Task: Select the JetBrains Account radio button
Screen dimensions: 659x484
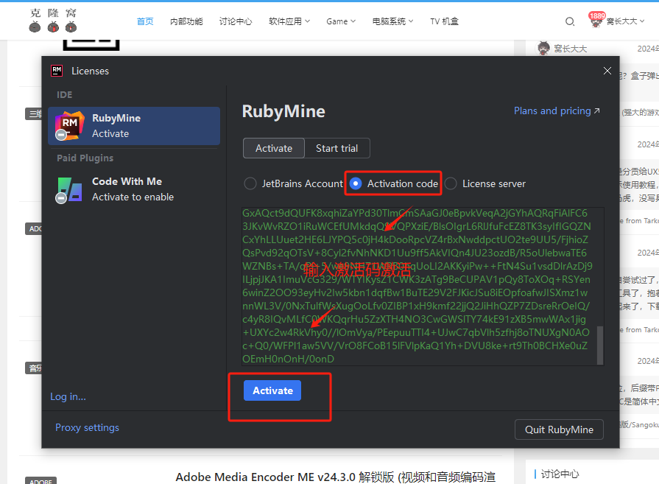Action: tap(250, 183)
